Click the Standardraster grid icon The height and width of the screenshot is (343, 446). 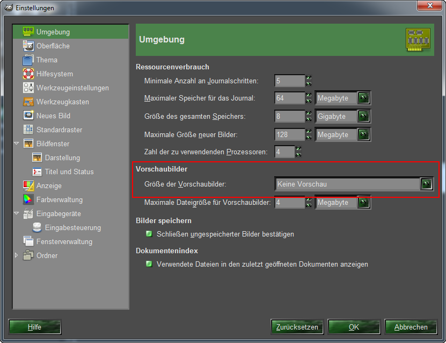click(28, 130)
